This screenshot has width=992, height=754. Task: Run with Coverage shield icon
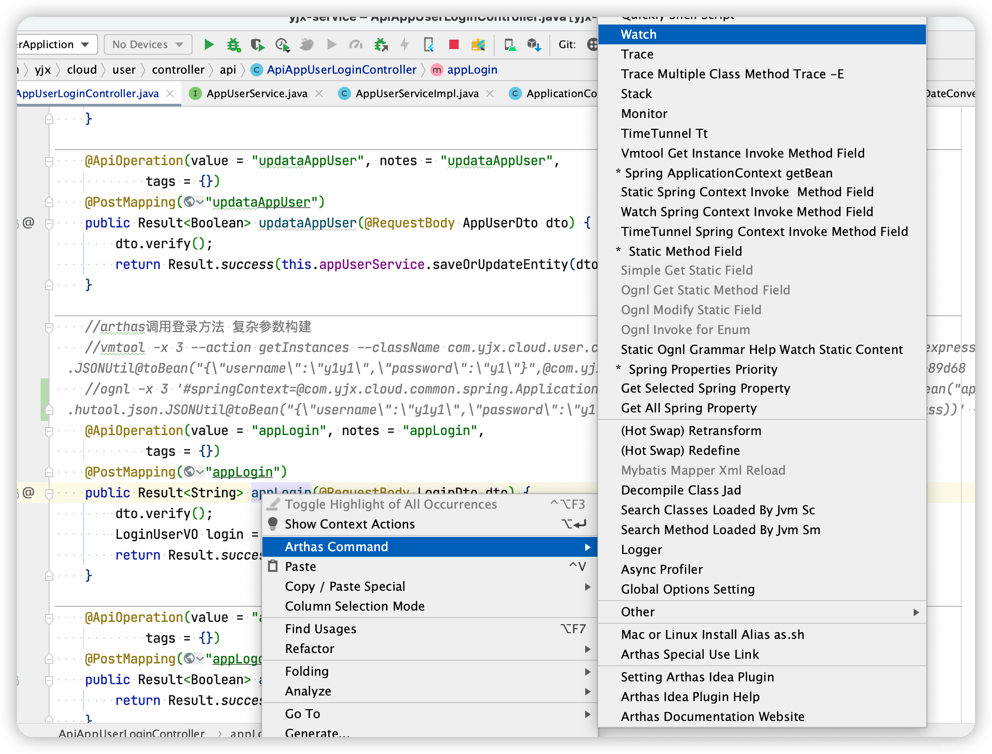[x=258, y=45]
